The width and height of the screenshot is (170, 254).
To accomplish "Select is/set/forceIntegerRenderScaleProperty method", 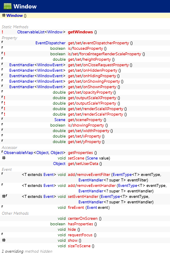I will click(105, 54).
